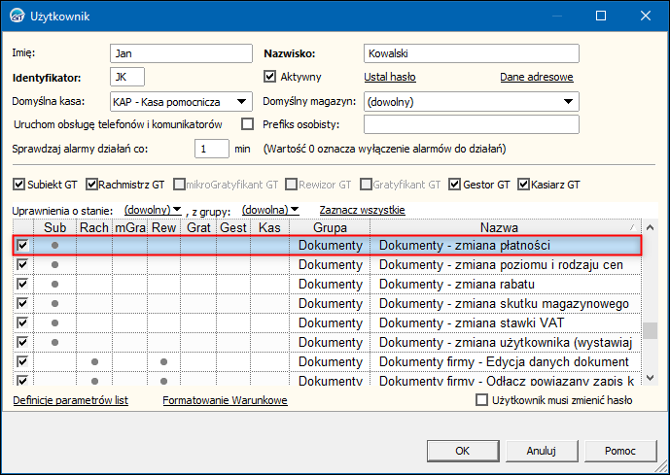The width and height of the screenshot is (670, 475).
Task: Open Definicje parametrów list
Action: click(x=70, y=400)
